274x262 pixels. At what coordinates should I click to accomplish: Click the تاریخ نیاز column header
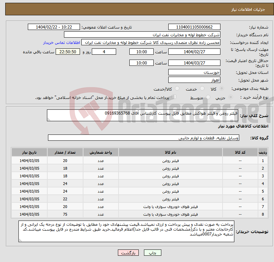tap(29, 152)
